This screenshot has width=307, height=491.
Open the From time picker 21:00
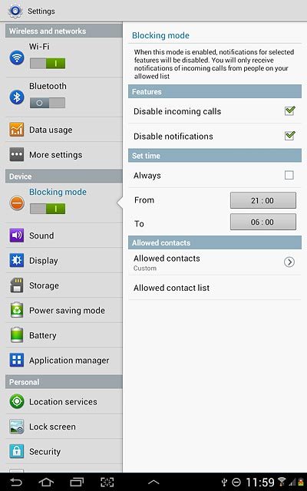[262, 200]
